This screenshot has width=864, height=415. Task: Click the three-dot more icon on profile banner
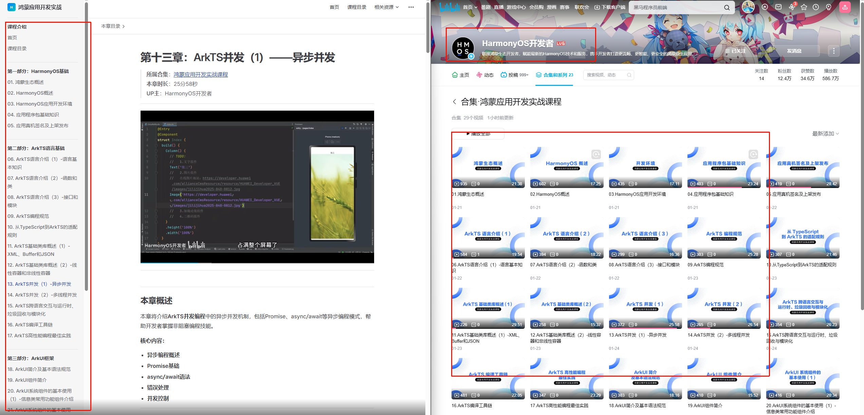click(834, 51)
